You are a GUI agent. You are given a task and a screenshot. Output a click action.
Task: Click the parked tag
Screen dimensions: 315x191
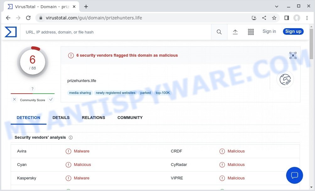145,93
